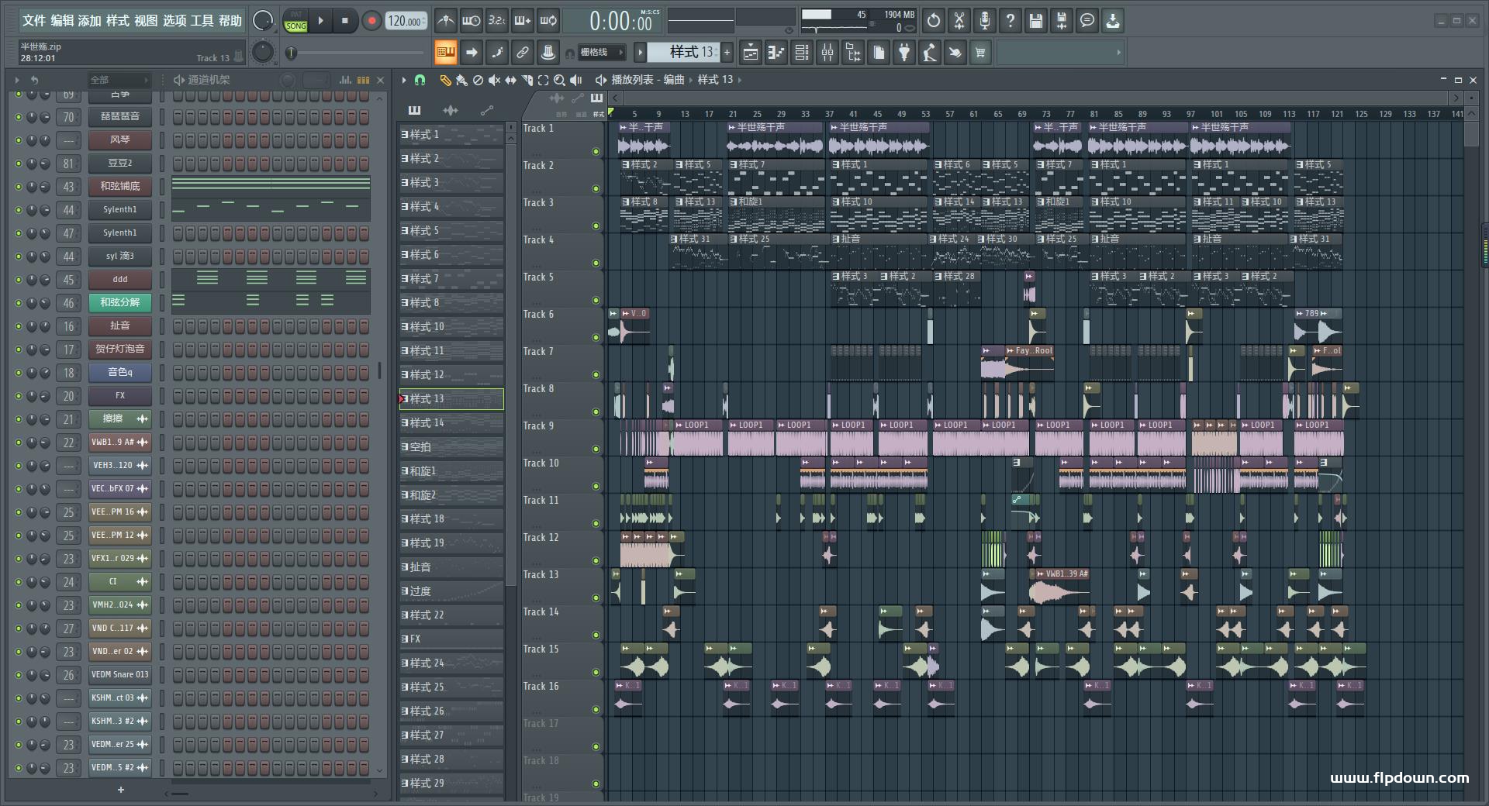Open the channel rack options menu arrow
Image resolution: width=1489 pixels, height=806 pixels.
point(17,80)
